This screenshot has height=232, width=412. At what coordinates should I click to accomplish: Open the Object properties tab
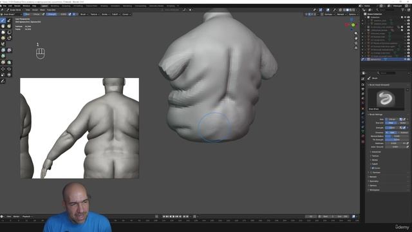pos(363,108)
